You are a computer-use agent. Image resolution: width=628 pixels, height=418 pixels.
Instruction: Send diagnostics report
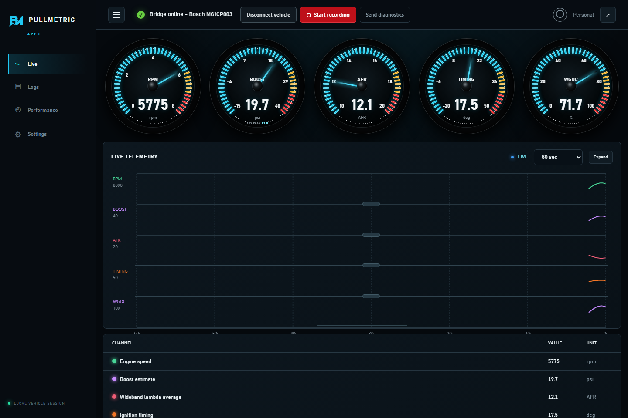(x=385, y=15)
